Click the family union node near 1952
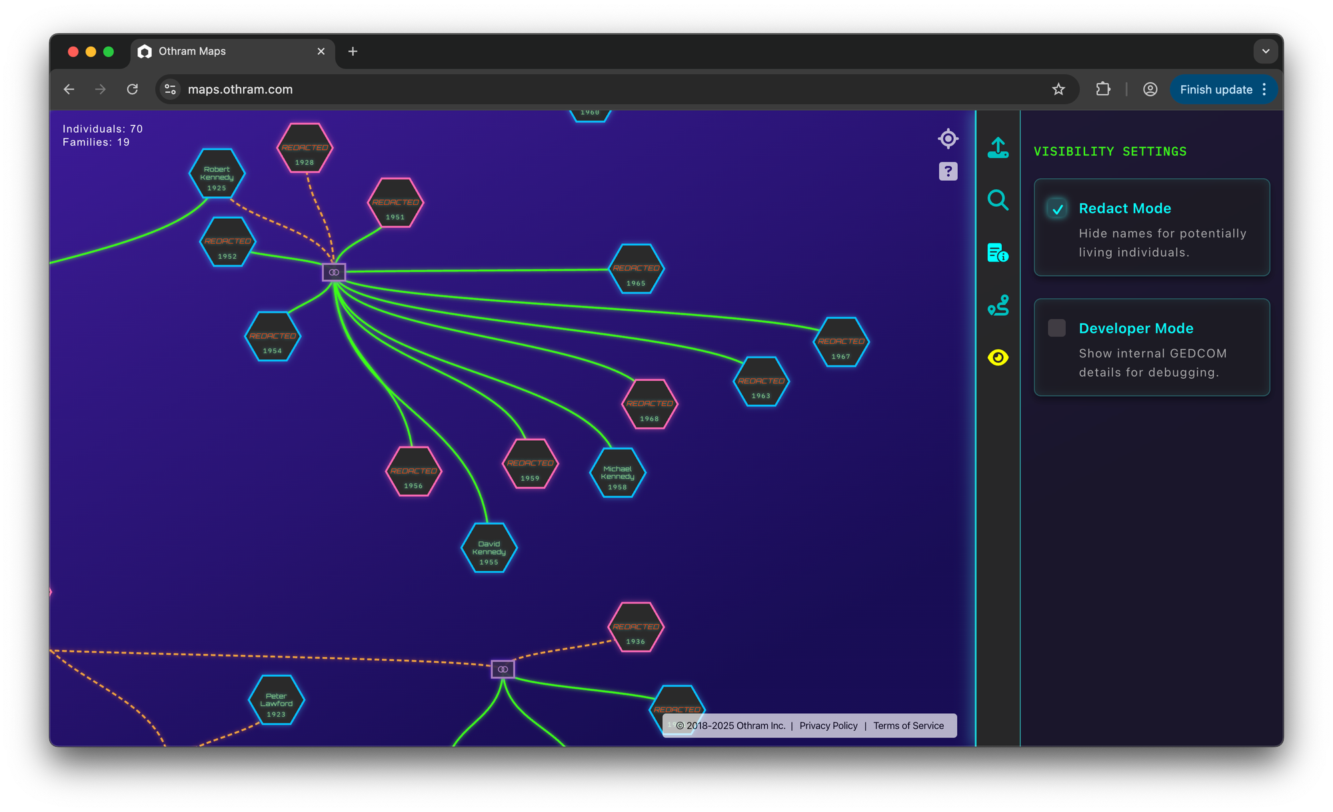Viewport: 1333px width, 812px height. point(334,272)
